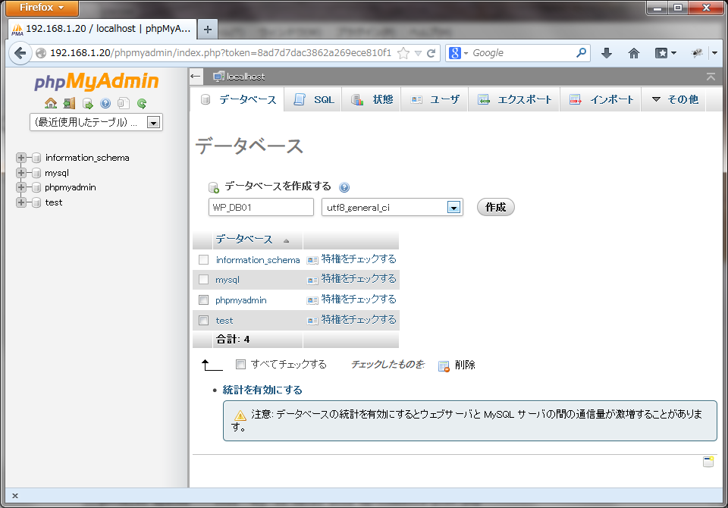728x508 pixels.
Task: Click the documentation pages icon in sidebar
Action: (124, 103)
